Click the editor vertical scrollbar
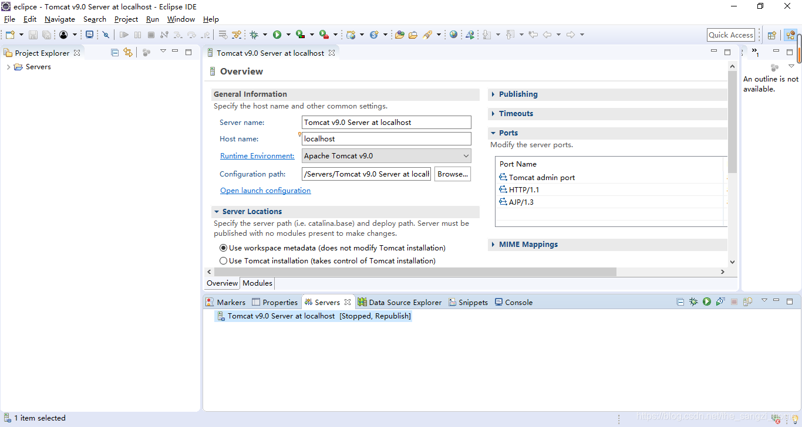Viewport: 802px width, 427px height. coord(732,122)
